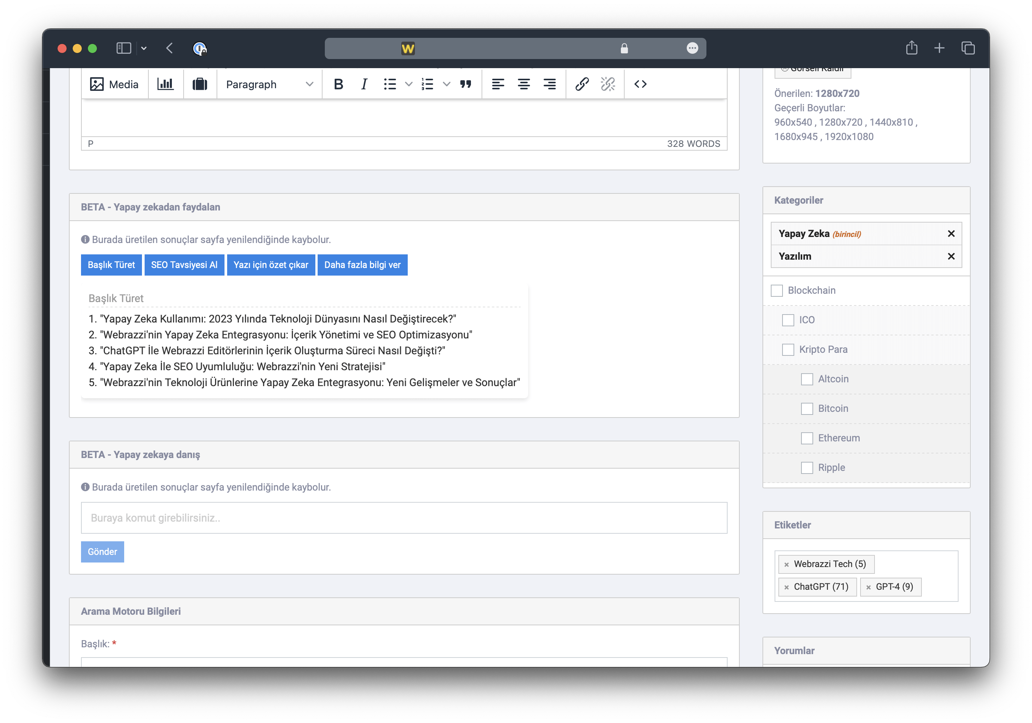The width and height of the screenshot is (1032, 723).
Task: Click the unlink icon in the toolbar
Action: [x=608, y=84]
